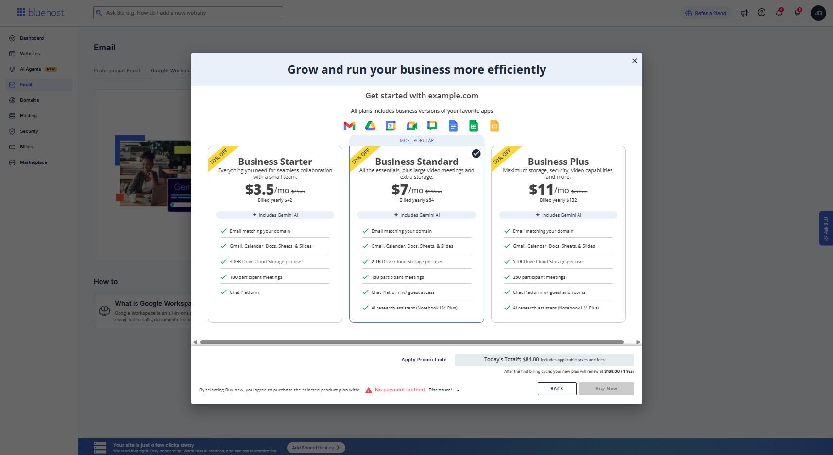Click the Ask Blu search field

click(x=187, y=13)
